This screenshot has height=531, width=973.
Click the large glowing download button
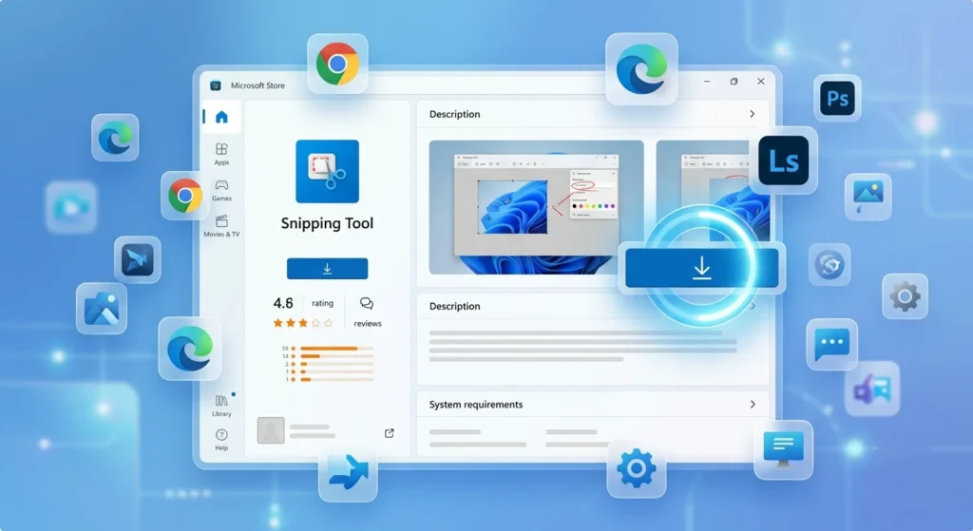click(x=702, y=268)
